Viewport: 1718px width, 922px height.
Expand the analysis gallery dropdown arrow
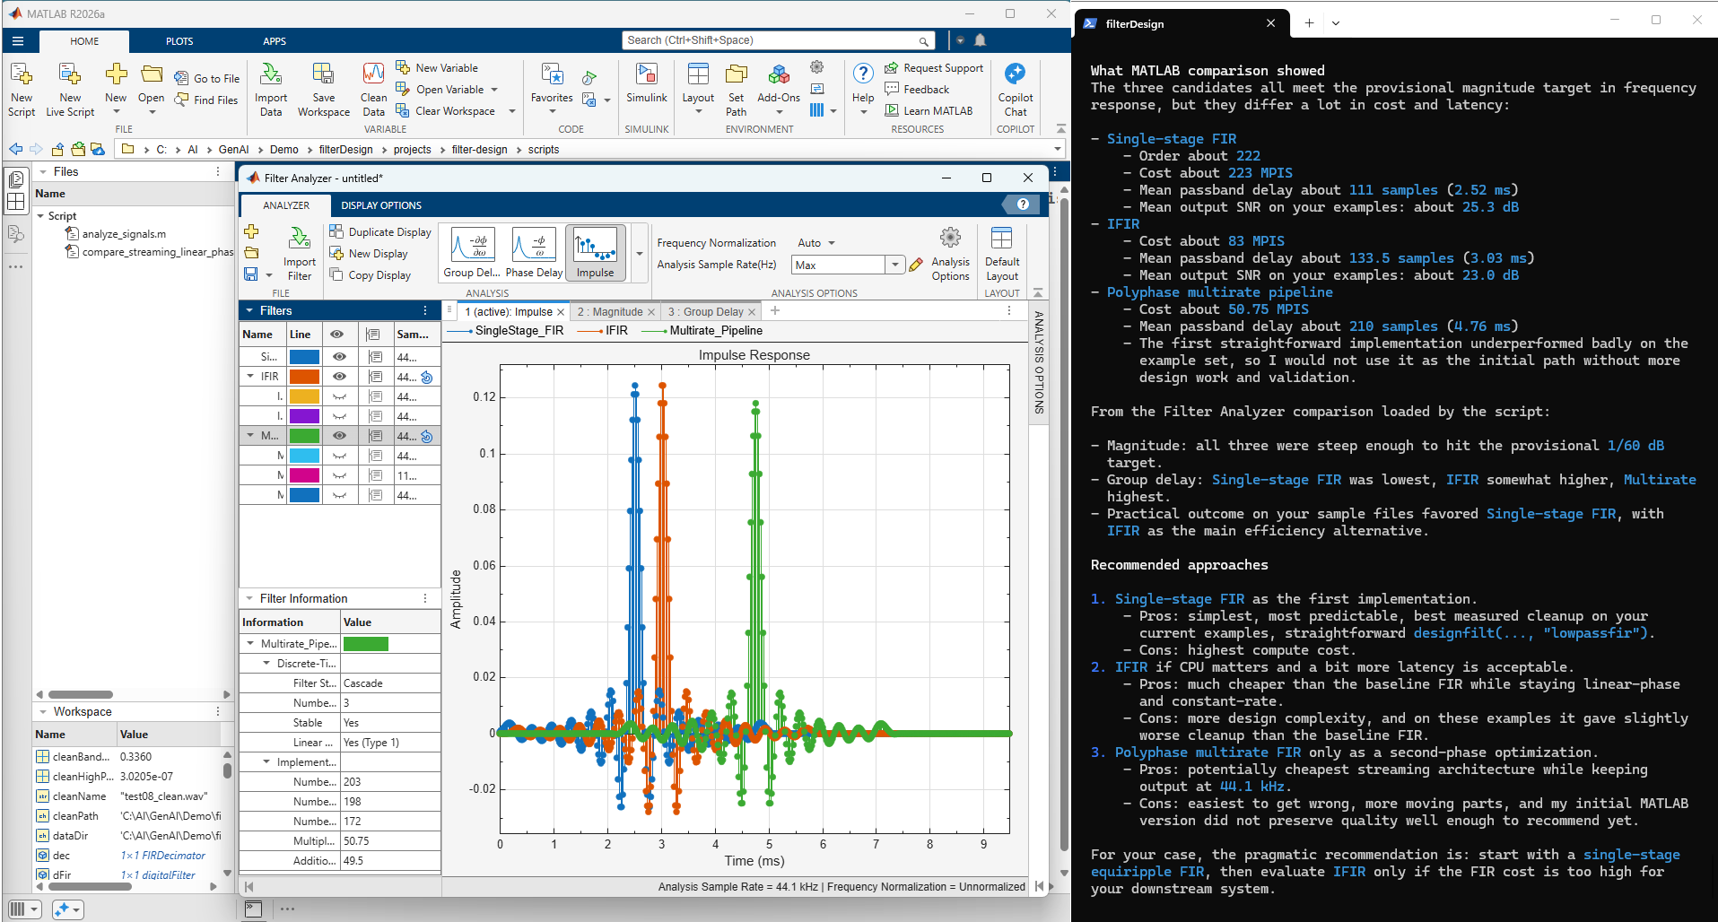(x=640, y=254)
